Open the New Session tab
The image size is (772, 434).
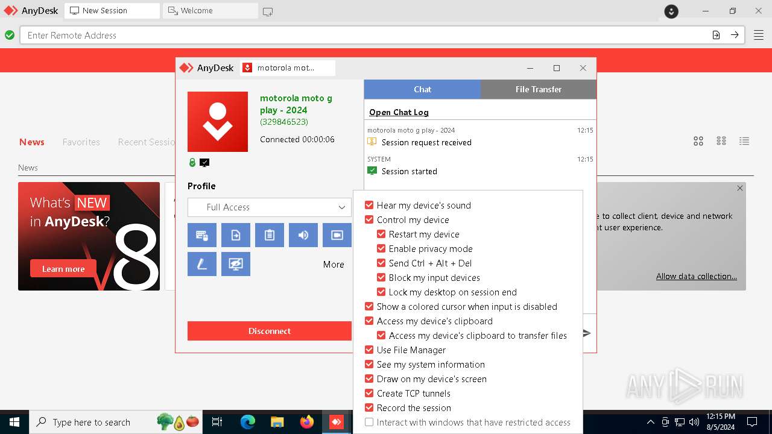(112, 11)
